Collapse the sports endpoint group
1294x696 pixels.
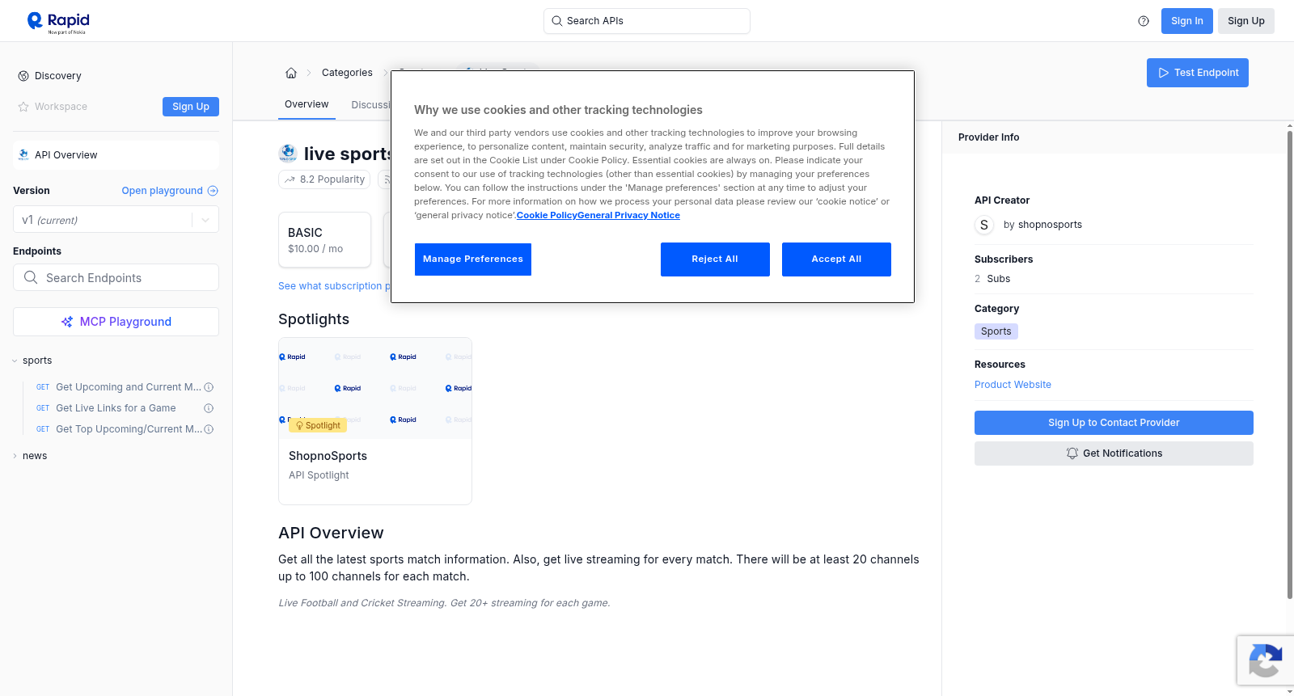(x=15, y=361)
